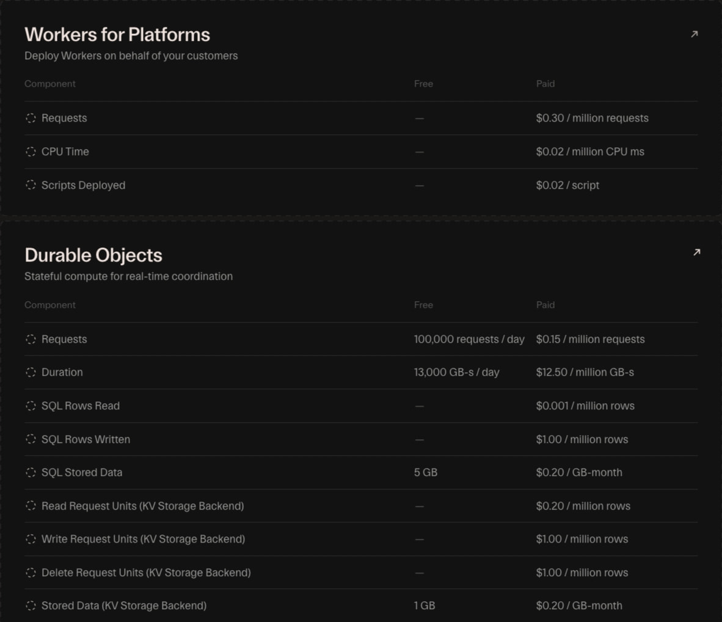This screenshot has width=722, height=622.
Task: Click the 'Stored Data (KV Storage Backend)' label
Action: click(124, 606)
